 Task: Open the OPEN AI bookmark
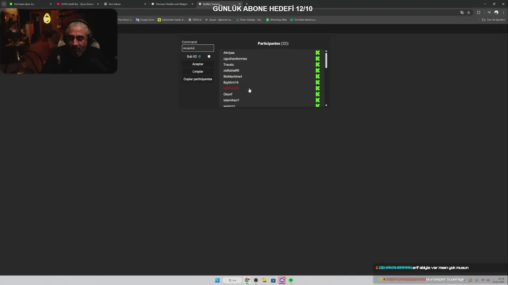coord(195,20)
